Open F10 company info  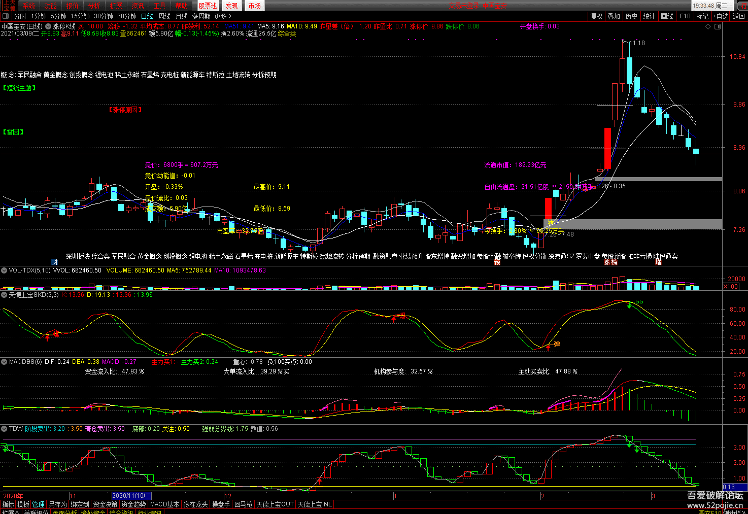(686, 16)
